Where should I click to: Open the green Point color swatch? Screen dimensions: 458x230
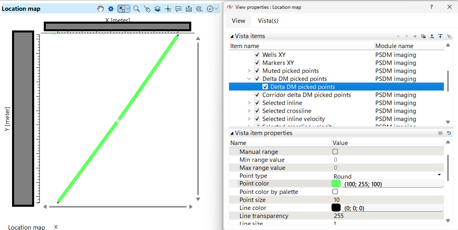(x=336, y=184)
